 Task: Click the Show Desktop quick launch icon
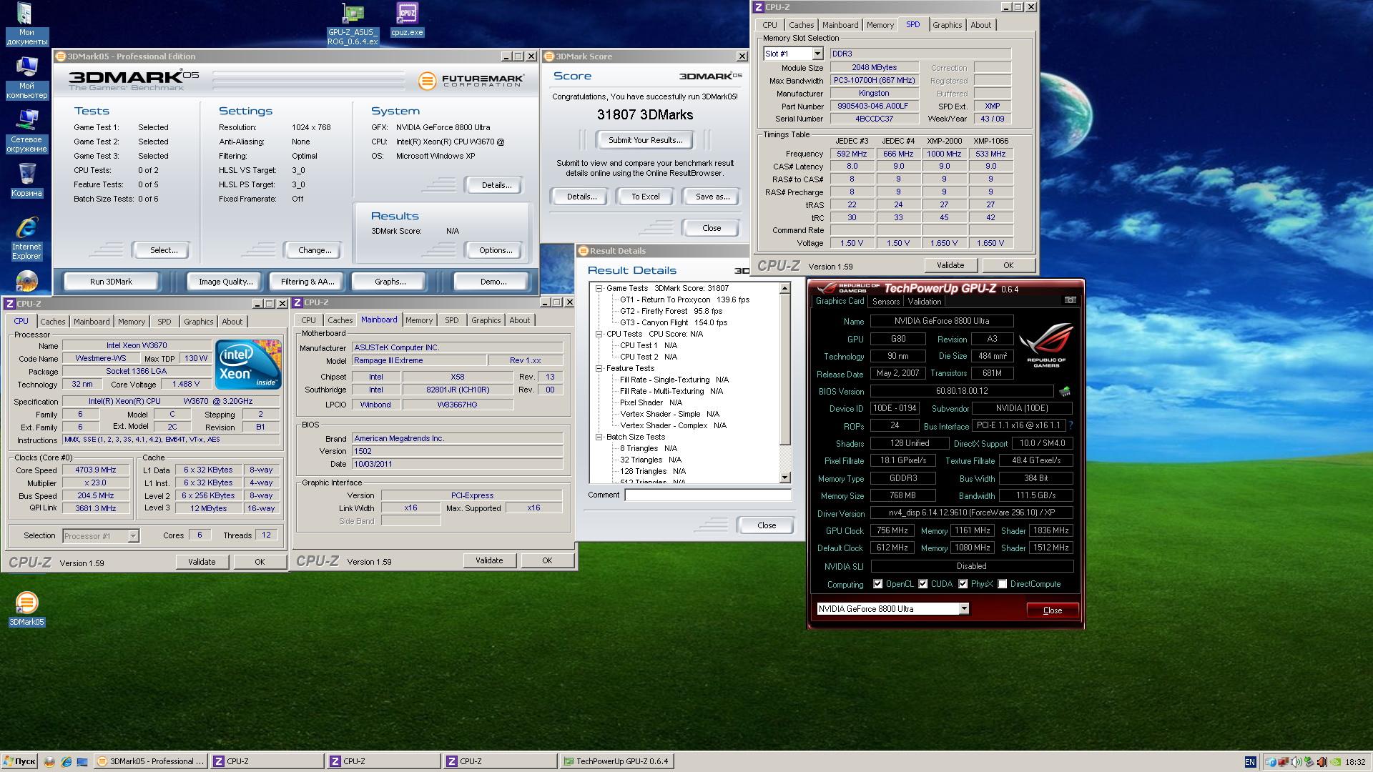pyautogui.click(x=82, y=762)
